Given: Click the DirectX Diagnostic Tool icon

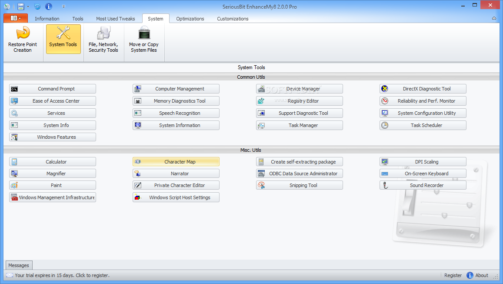Looking at the screenshot, I should coord(385,89).
